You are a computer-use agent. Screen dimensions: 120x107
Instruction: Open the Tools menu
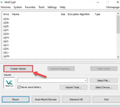click(41, 7)
